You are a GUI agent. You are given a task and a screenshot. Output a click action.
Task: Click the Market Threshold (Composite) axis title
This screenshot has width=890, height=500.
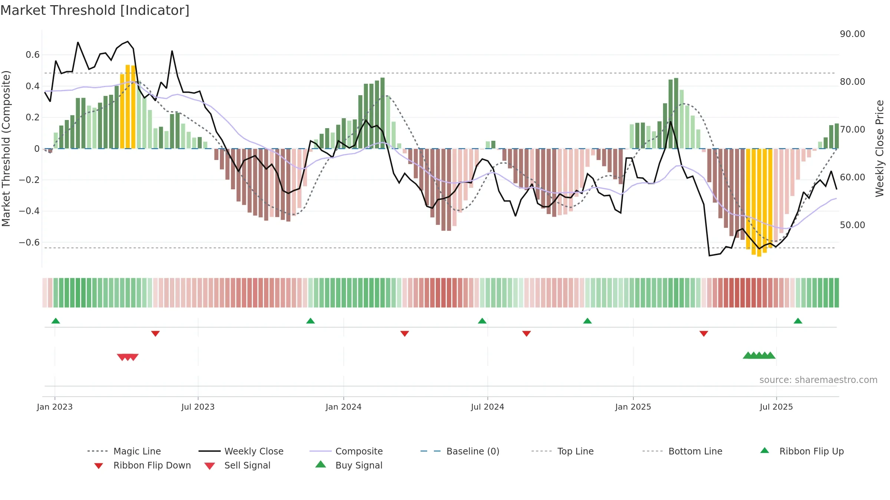[6, 148]
